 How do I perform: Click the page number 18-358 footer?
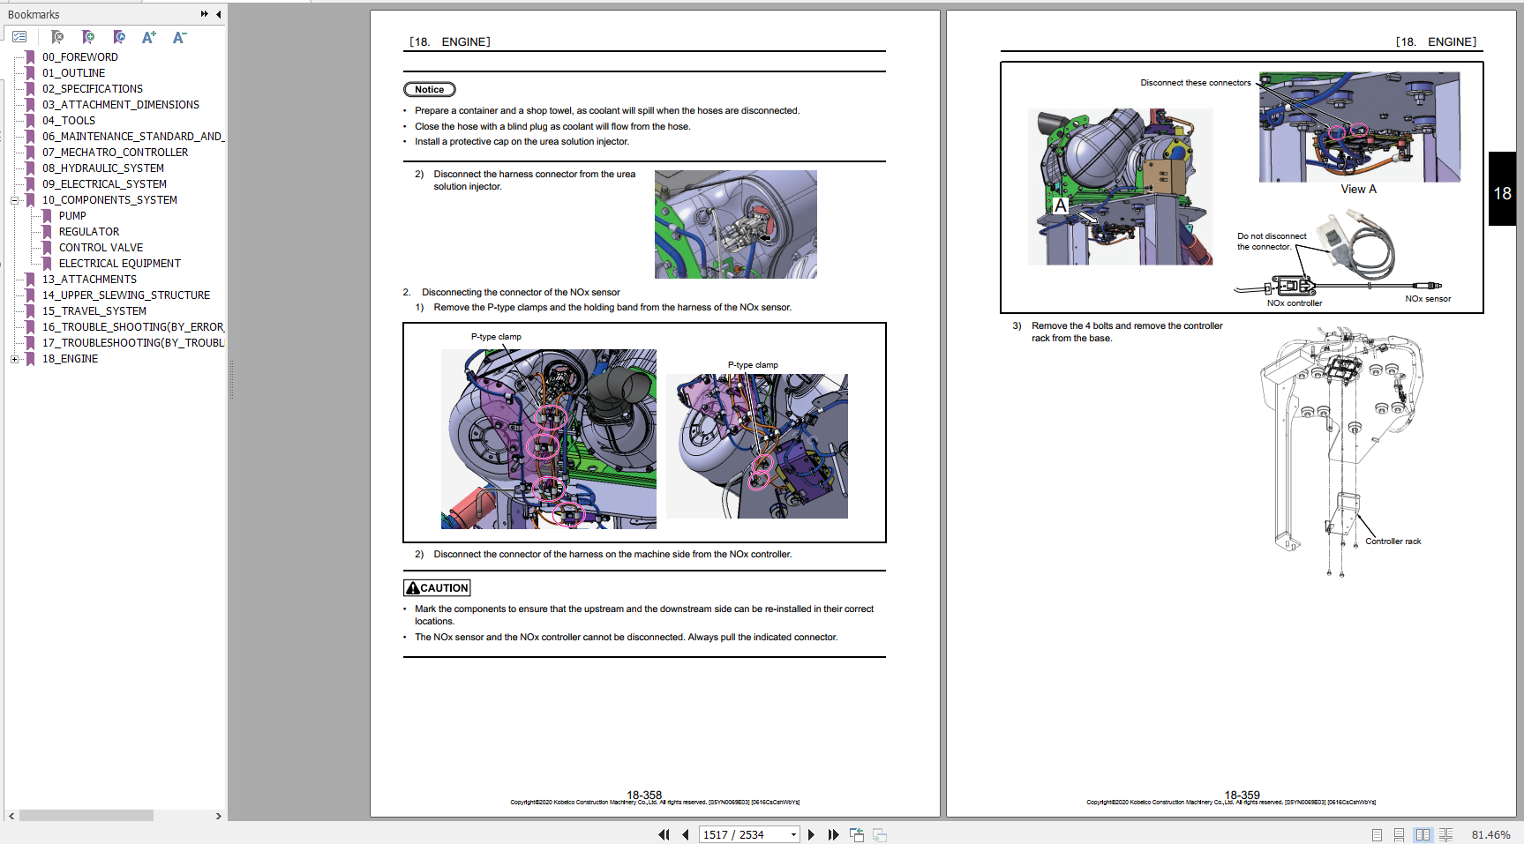pyautogui.click(x=644, y=795)
